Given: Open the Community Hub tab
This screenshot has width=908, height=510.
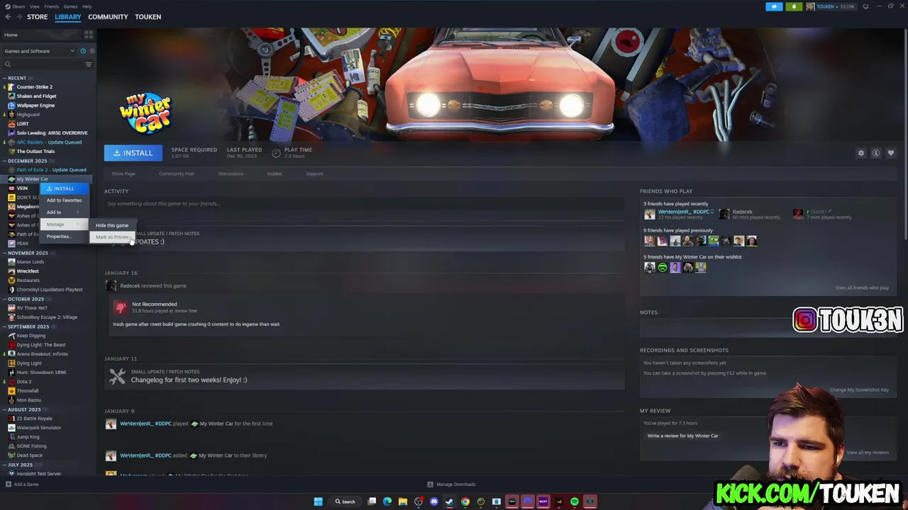Looking at the screenshot, I should (177, 174).
